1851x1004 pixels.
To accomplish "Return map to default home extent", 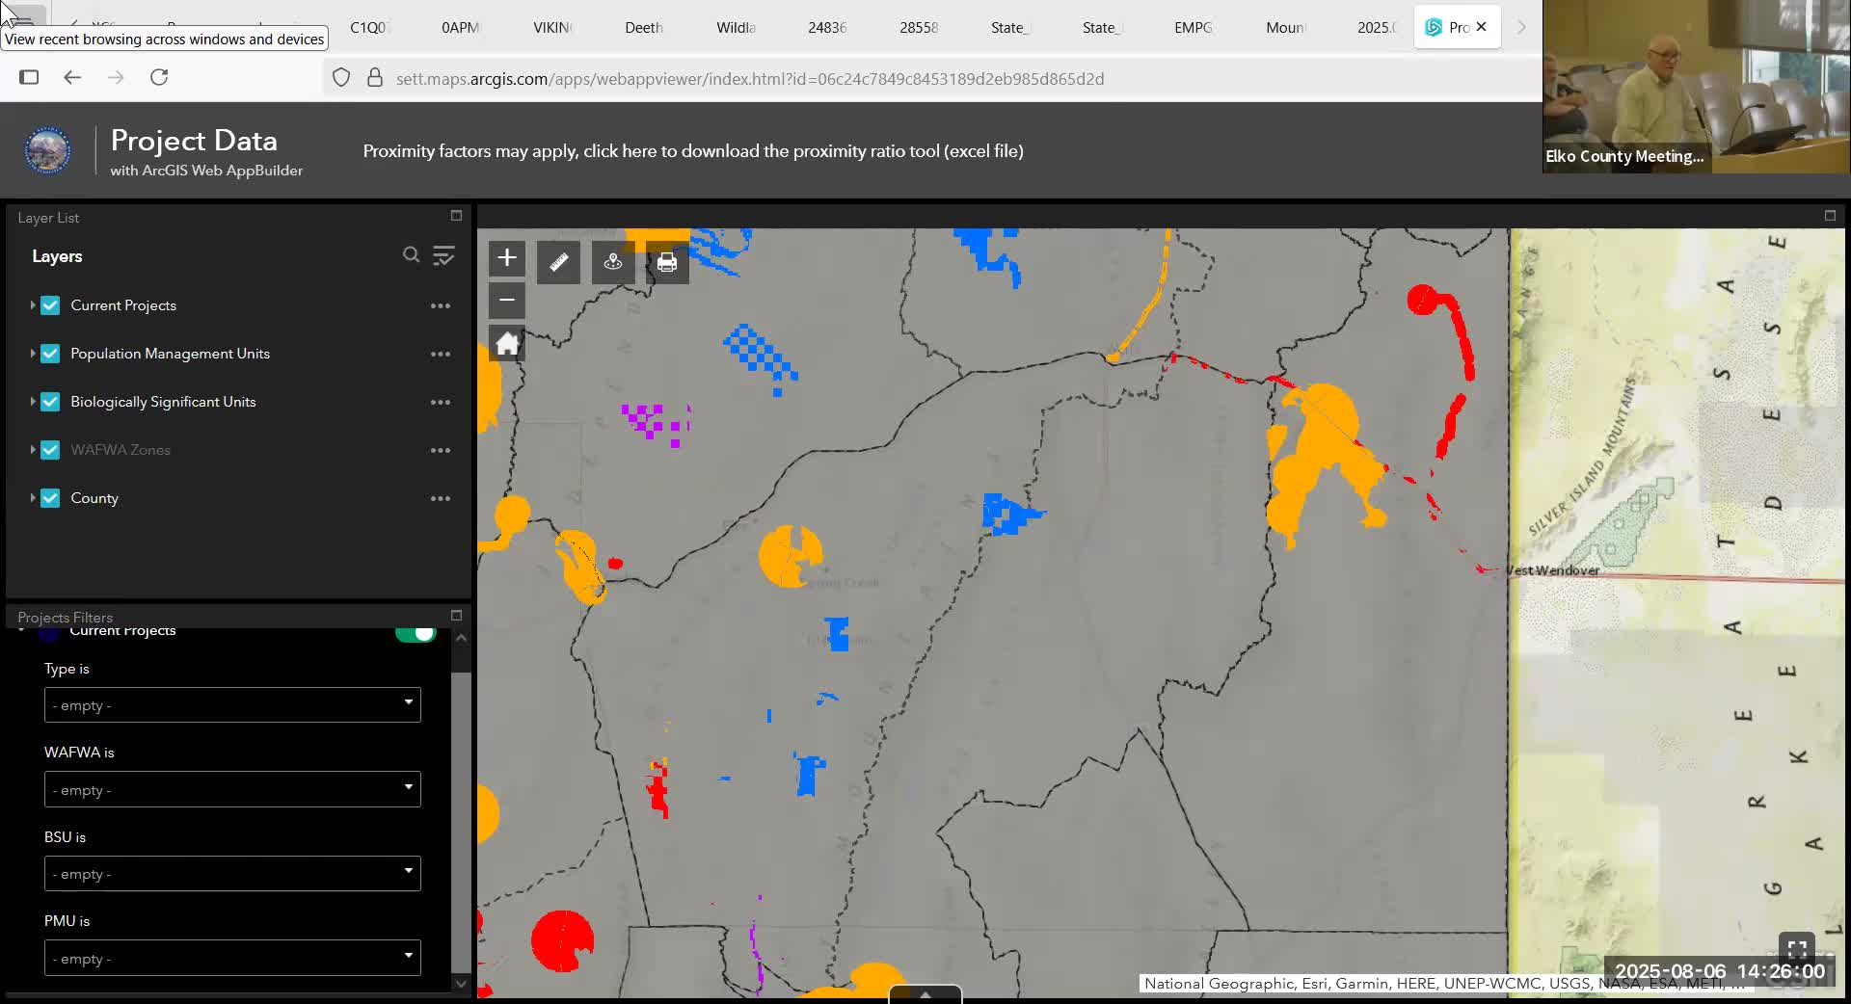I will click(507, 344).
